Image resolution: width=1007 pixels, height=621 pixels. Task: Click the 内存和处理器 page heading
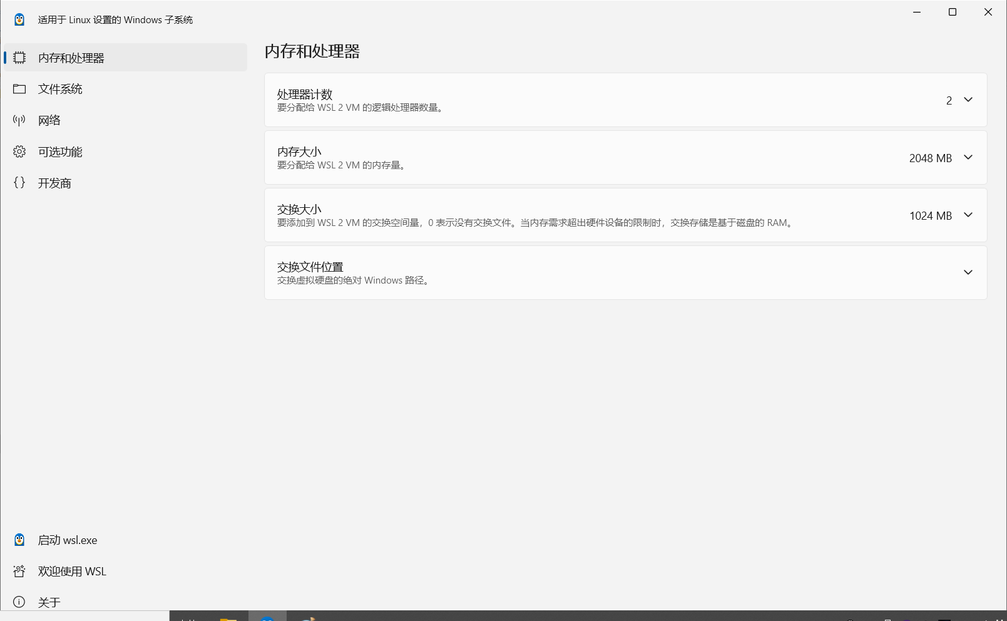coord(312,51)
